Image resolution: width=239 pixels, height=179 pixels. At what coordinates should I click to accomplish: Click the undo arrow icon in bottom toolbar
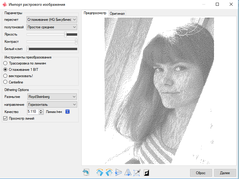[86, 172]
